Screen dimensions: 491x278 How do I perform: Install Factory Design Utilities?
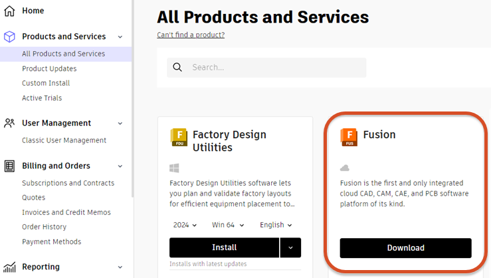(x=224, y=247)
